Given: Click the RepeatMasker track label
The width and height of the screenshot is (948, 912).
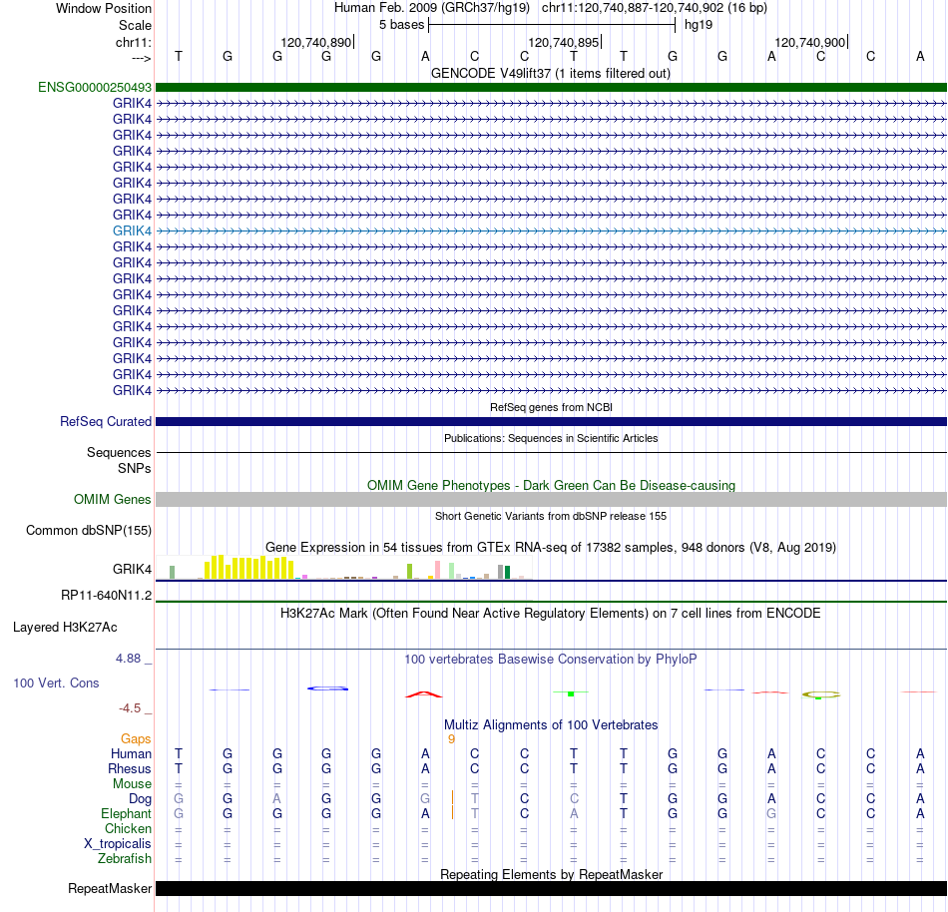Looking at the screenshot, I should coord(110,888).
